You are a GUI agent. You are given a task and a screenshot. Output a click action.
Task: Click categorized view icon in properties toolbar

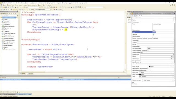pos(133,16)
